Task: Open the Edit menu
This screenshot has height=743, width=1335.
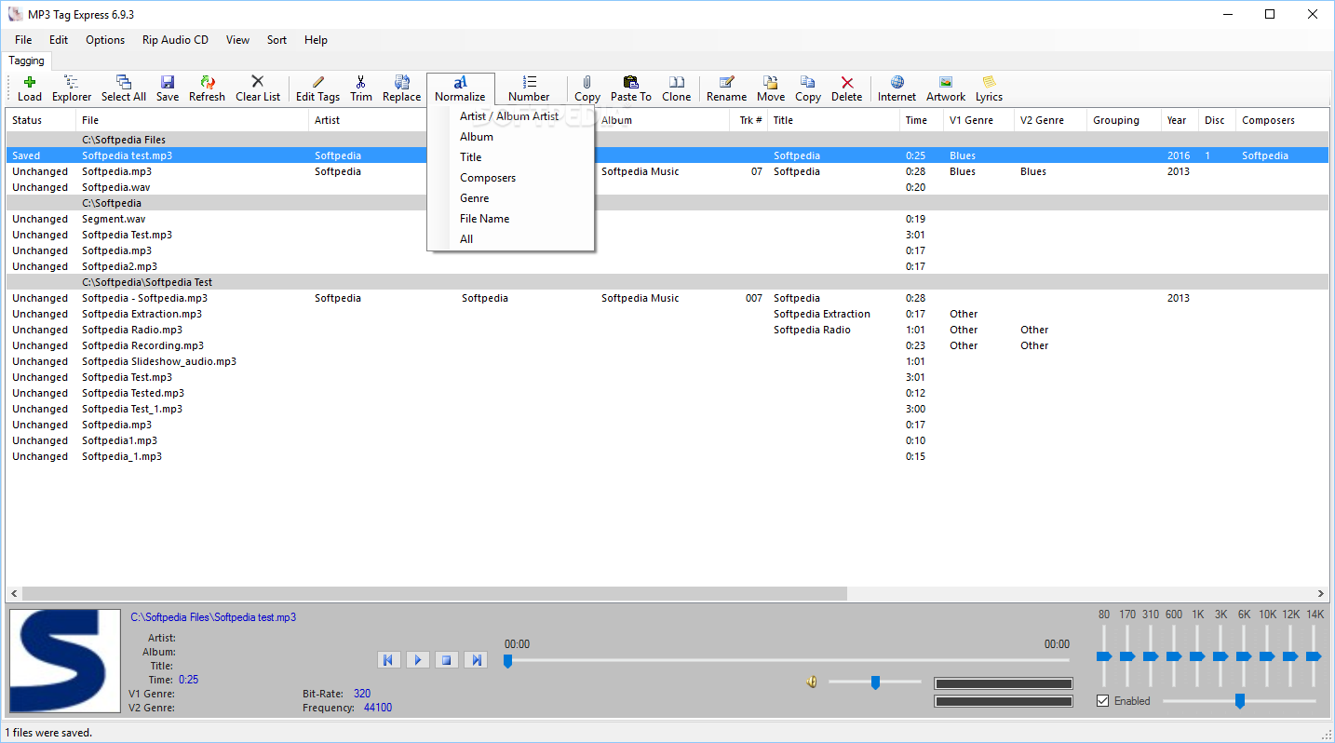Action: coord(59,40)
